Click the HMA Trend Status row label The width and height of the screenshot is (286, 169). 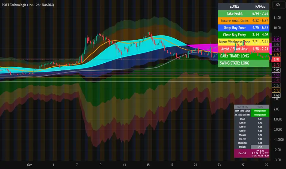242,111
